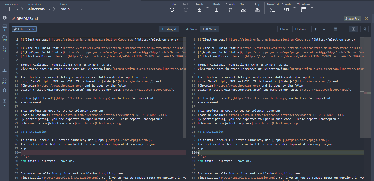Select the Unstaged label

tap(169, 29)
